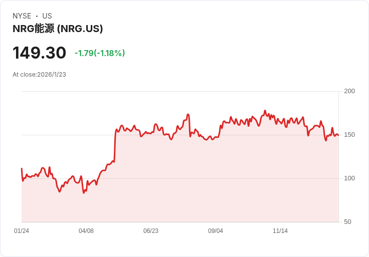Click the 149.30 current price
Image resolution: width=369 pixels, height=257 pixels.
pyautogui.click(x=39, y=53)
